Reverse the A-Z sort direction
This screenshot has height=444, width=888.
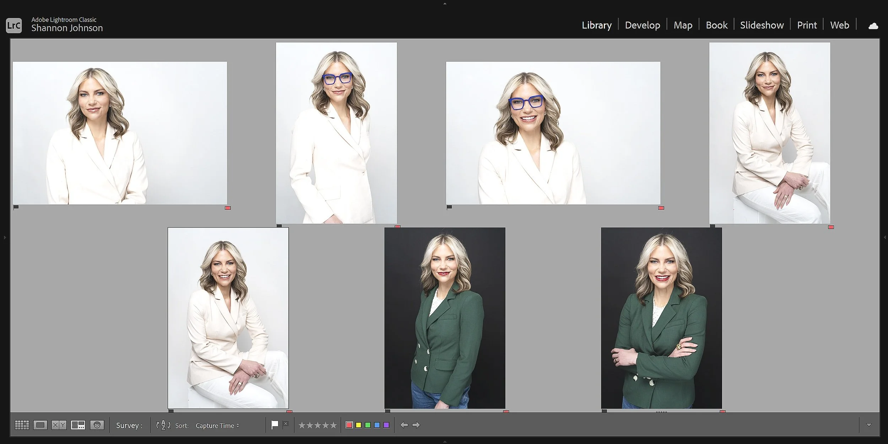[x=163, y=425]
